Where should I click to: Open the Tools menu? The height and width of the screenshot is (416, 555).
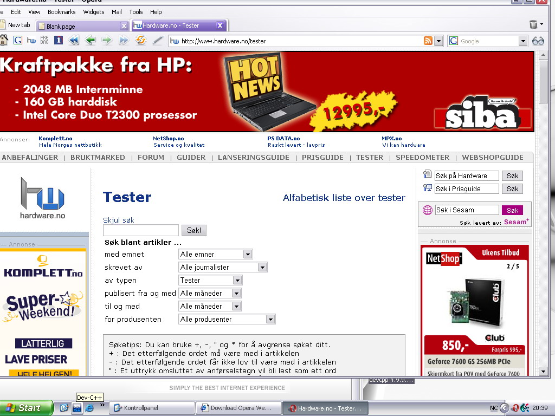[x=136, y=12]
